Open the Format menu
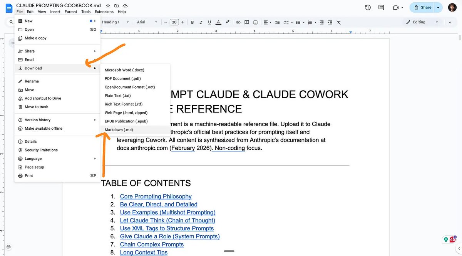The height and width of the screenshot is (256, 462). [71, 12]
